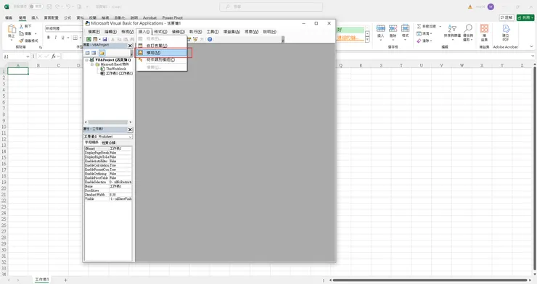Open the View (檢視) menu in VBA editor

pyautogui.click(x=128, y=32)
